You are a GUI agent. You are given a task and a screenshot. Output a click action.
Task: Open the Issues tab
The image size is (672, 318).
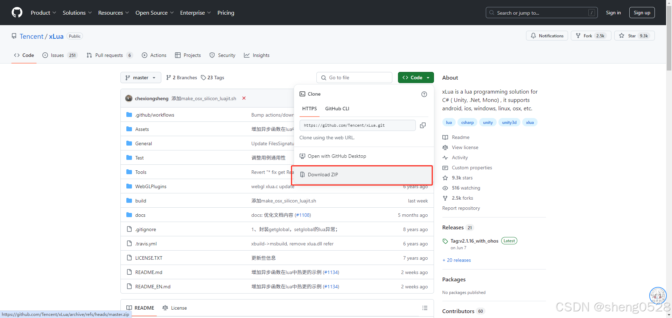click(x=59, y=55)
